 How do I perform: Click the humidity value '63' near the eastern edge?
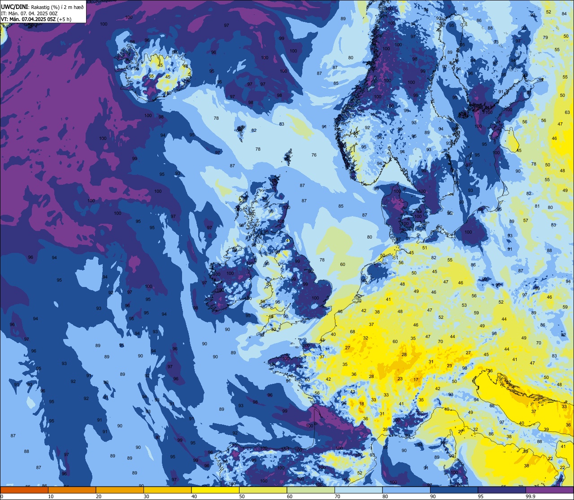(567, 112)
